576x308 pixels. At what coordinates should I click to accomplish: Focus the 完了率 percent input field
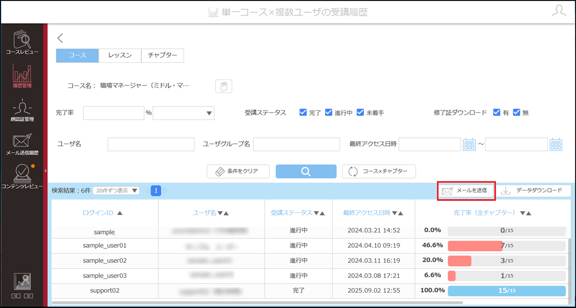[114, 113]
